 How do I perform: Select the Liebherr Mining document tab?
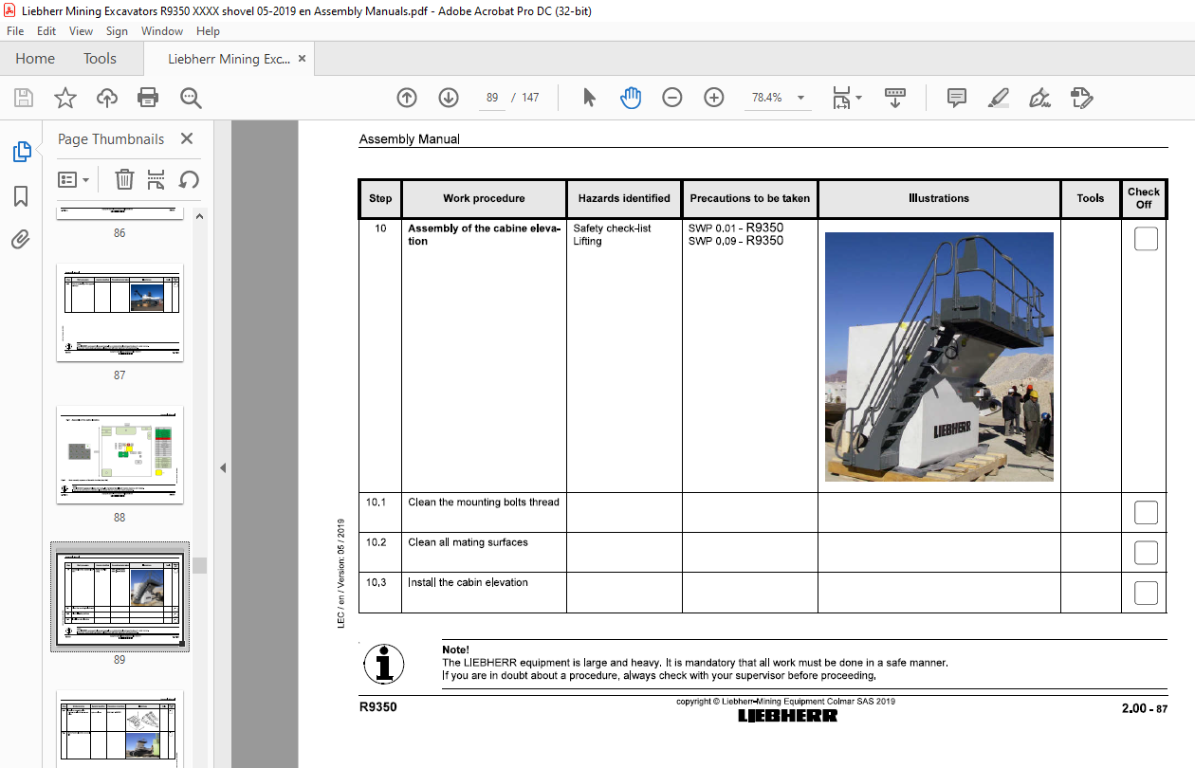[x=229, y=59]
